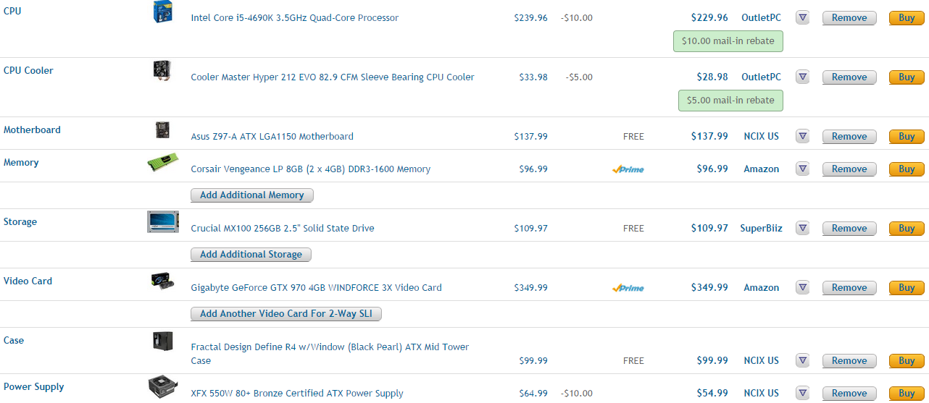This screenshot has height=403, width=929.
Task: Buy the Gigabyte GTX 970 video card
Action: [907, 287]
